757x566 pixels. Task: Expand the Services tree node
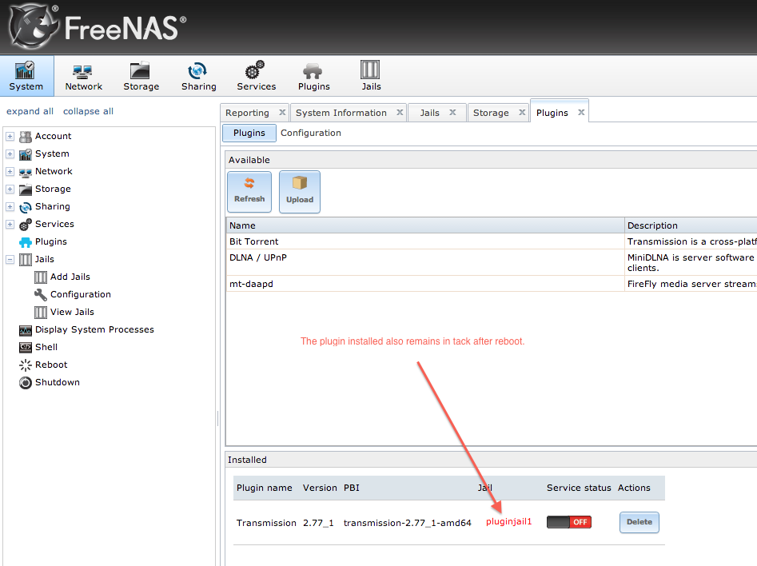pos(10,225)
